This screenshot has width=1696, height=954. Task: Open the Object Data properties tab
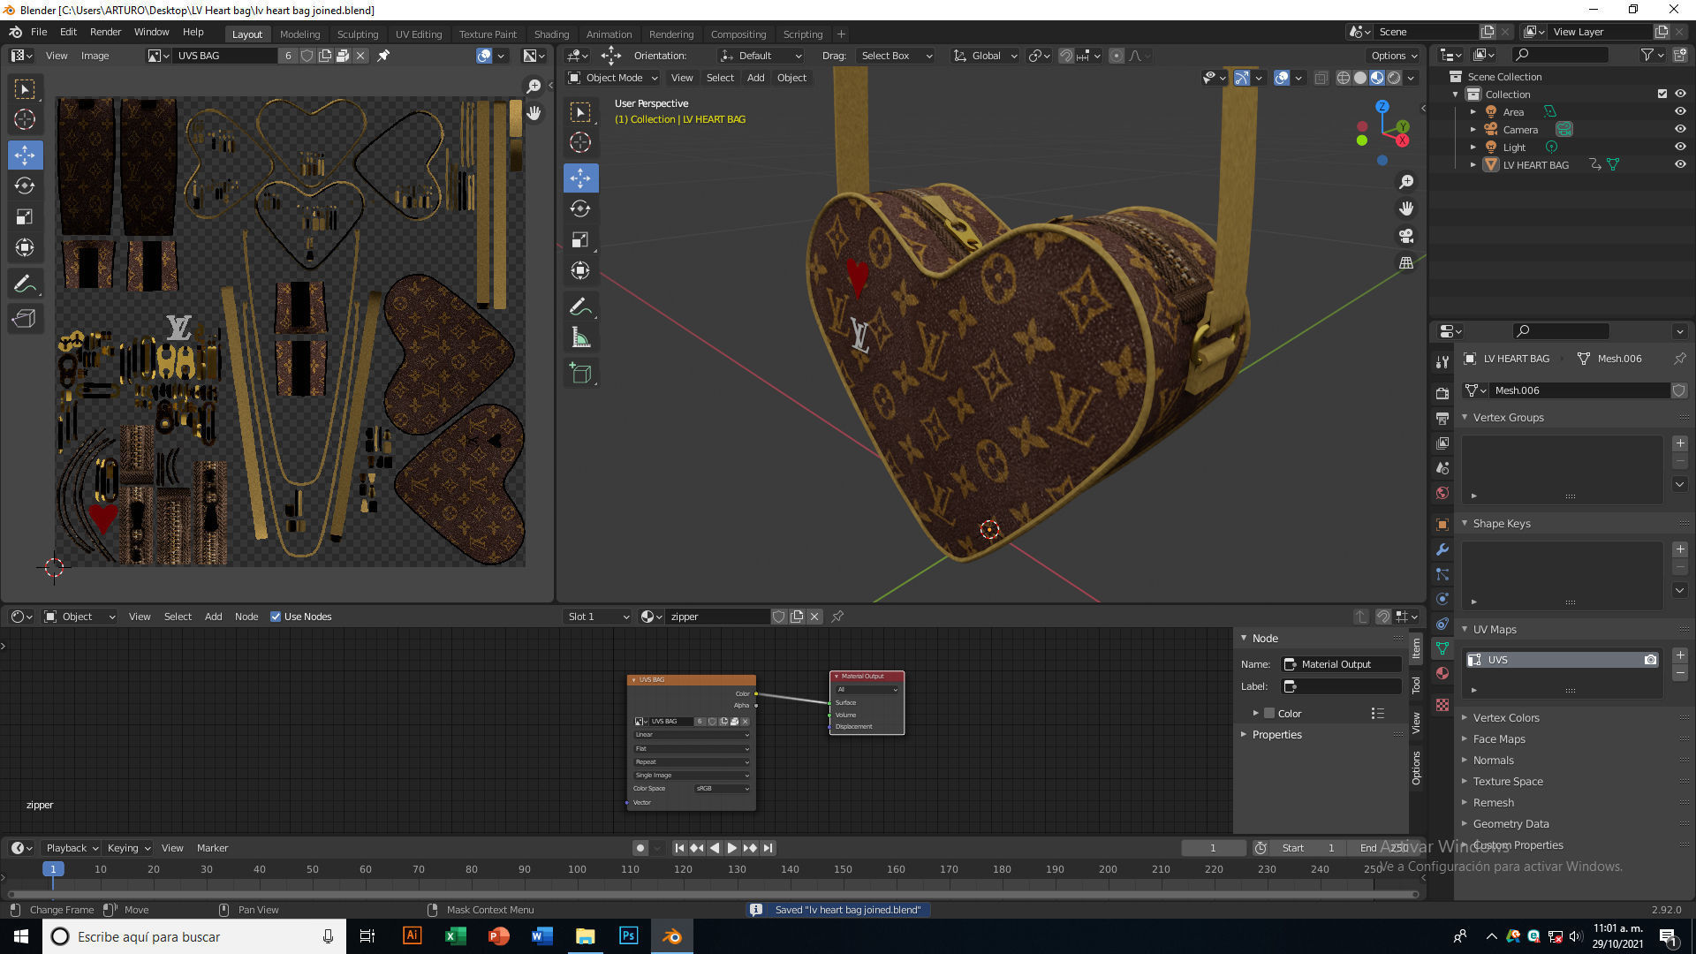coord(1442,648)
